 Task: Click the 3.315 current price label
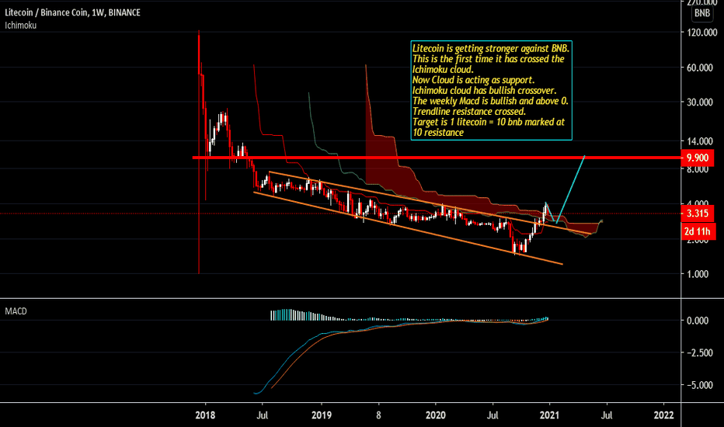pos(698,213)
